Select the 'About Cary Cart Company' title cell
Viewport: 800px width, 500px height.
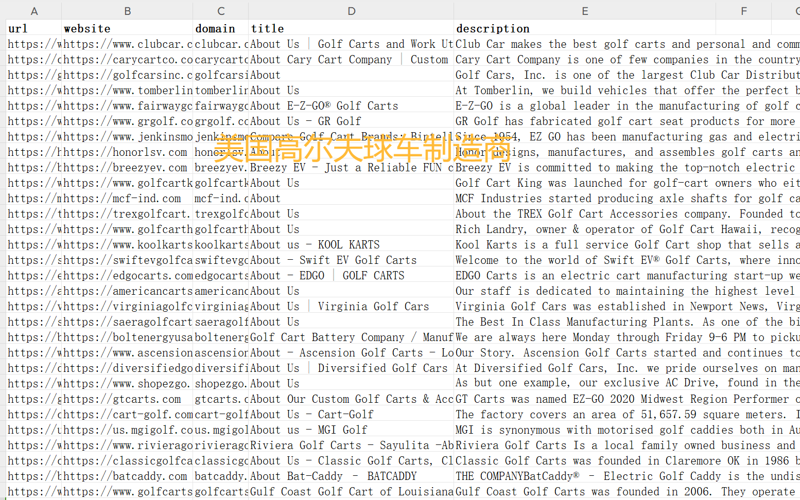tap(351, 59)
